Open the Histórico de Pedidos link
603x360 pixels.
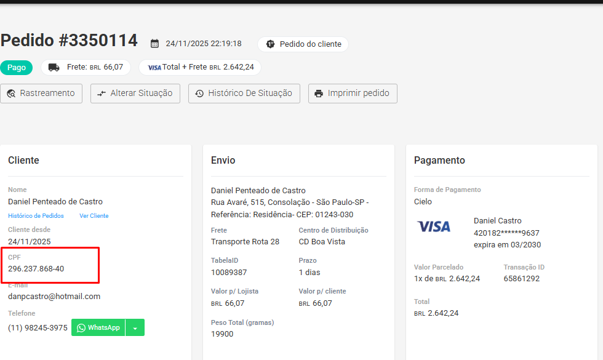click(x=36, y=216)
